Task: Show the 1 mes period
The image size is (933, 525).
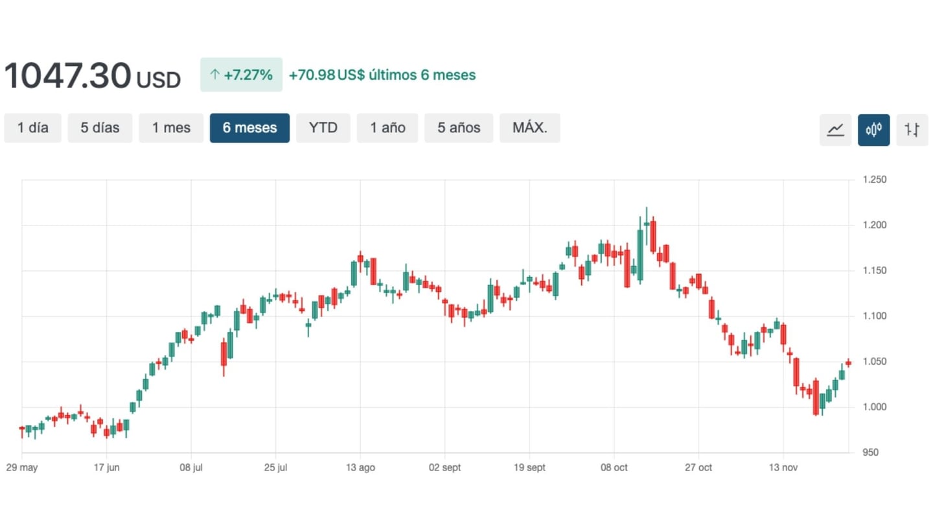Action: [171, 128]
